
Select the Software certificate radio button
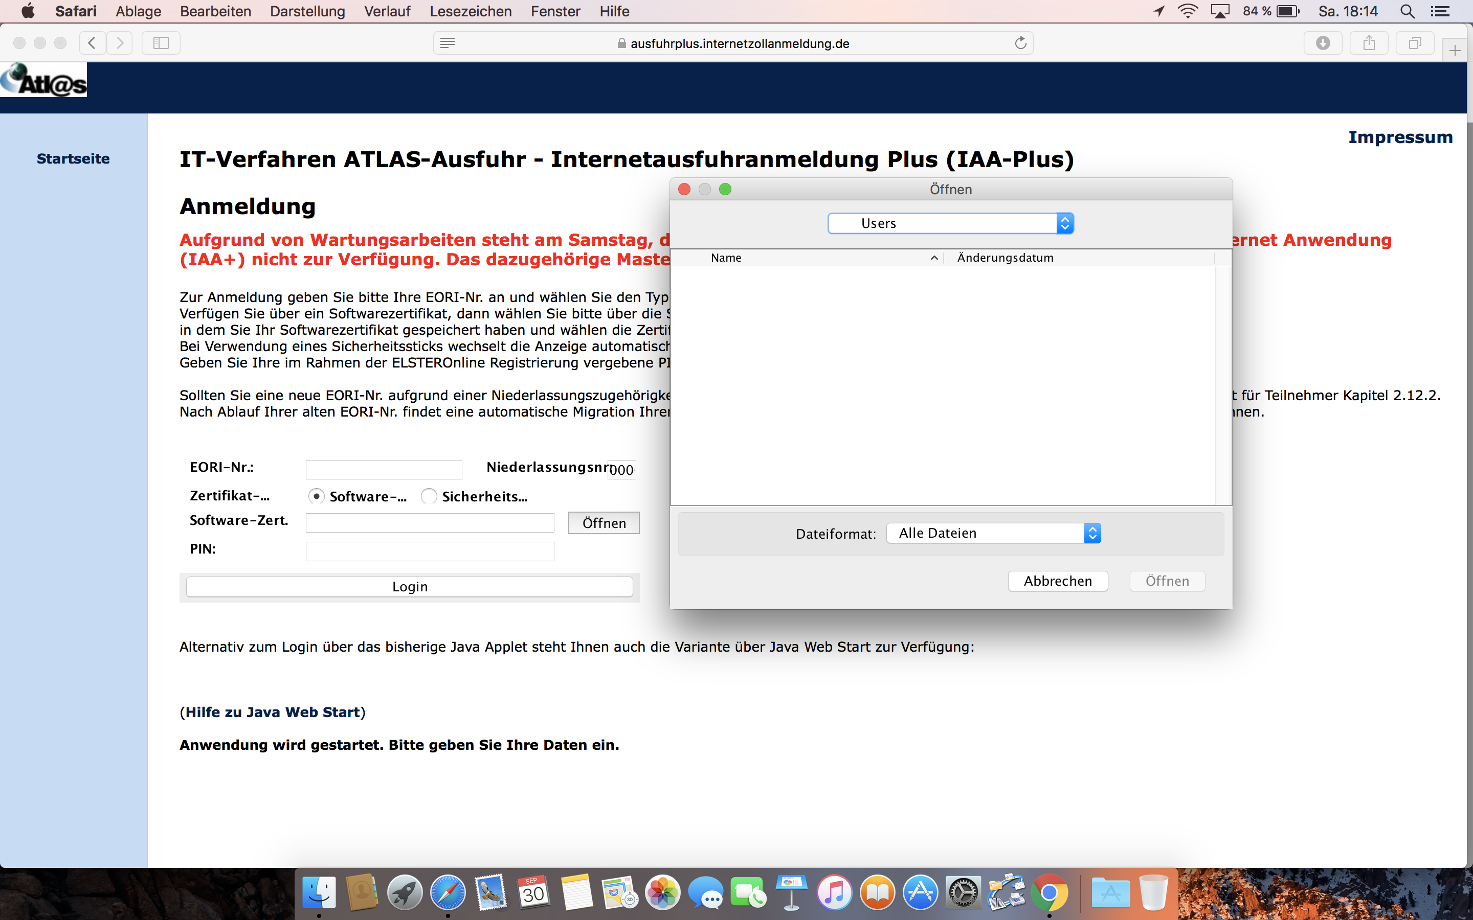pos(316,496)
